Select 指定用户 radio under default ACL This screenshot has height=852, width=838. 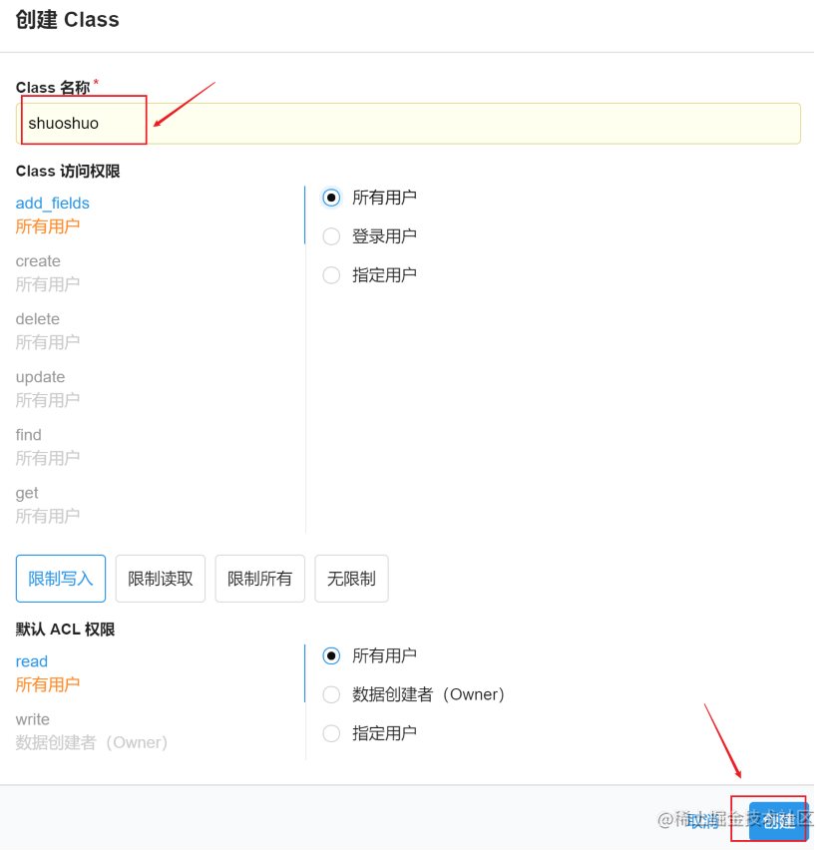(x=331, y=733)
